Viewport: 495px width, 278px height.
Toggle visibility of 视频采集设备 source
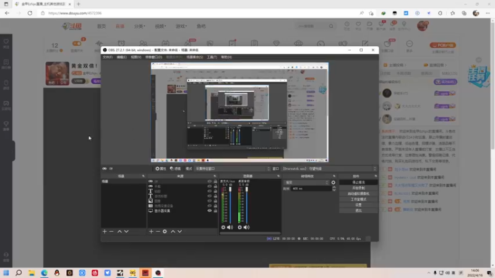coord(209,206)
